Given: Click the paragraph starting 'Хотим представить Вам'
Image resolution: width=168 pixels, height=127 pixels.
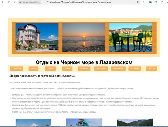Looking at the screenshot, I should pyautogui.click(x=71, y=89).
